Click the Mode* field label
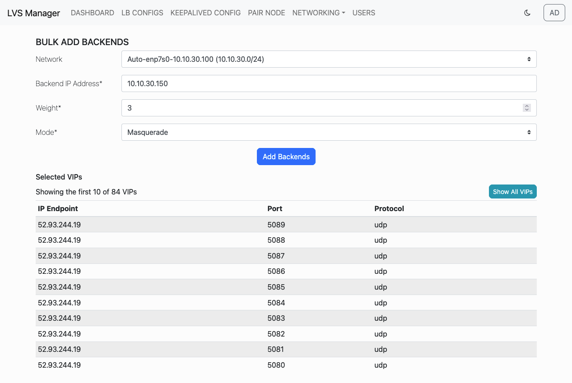The width and height of the screenshot is (572, 383). pyautogui.click(x=47, y=132)
